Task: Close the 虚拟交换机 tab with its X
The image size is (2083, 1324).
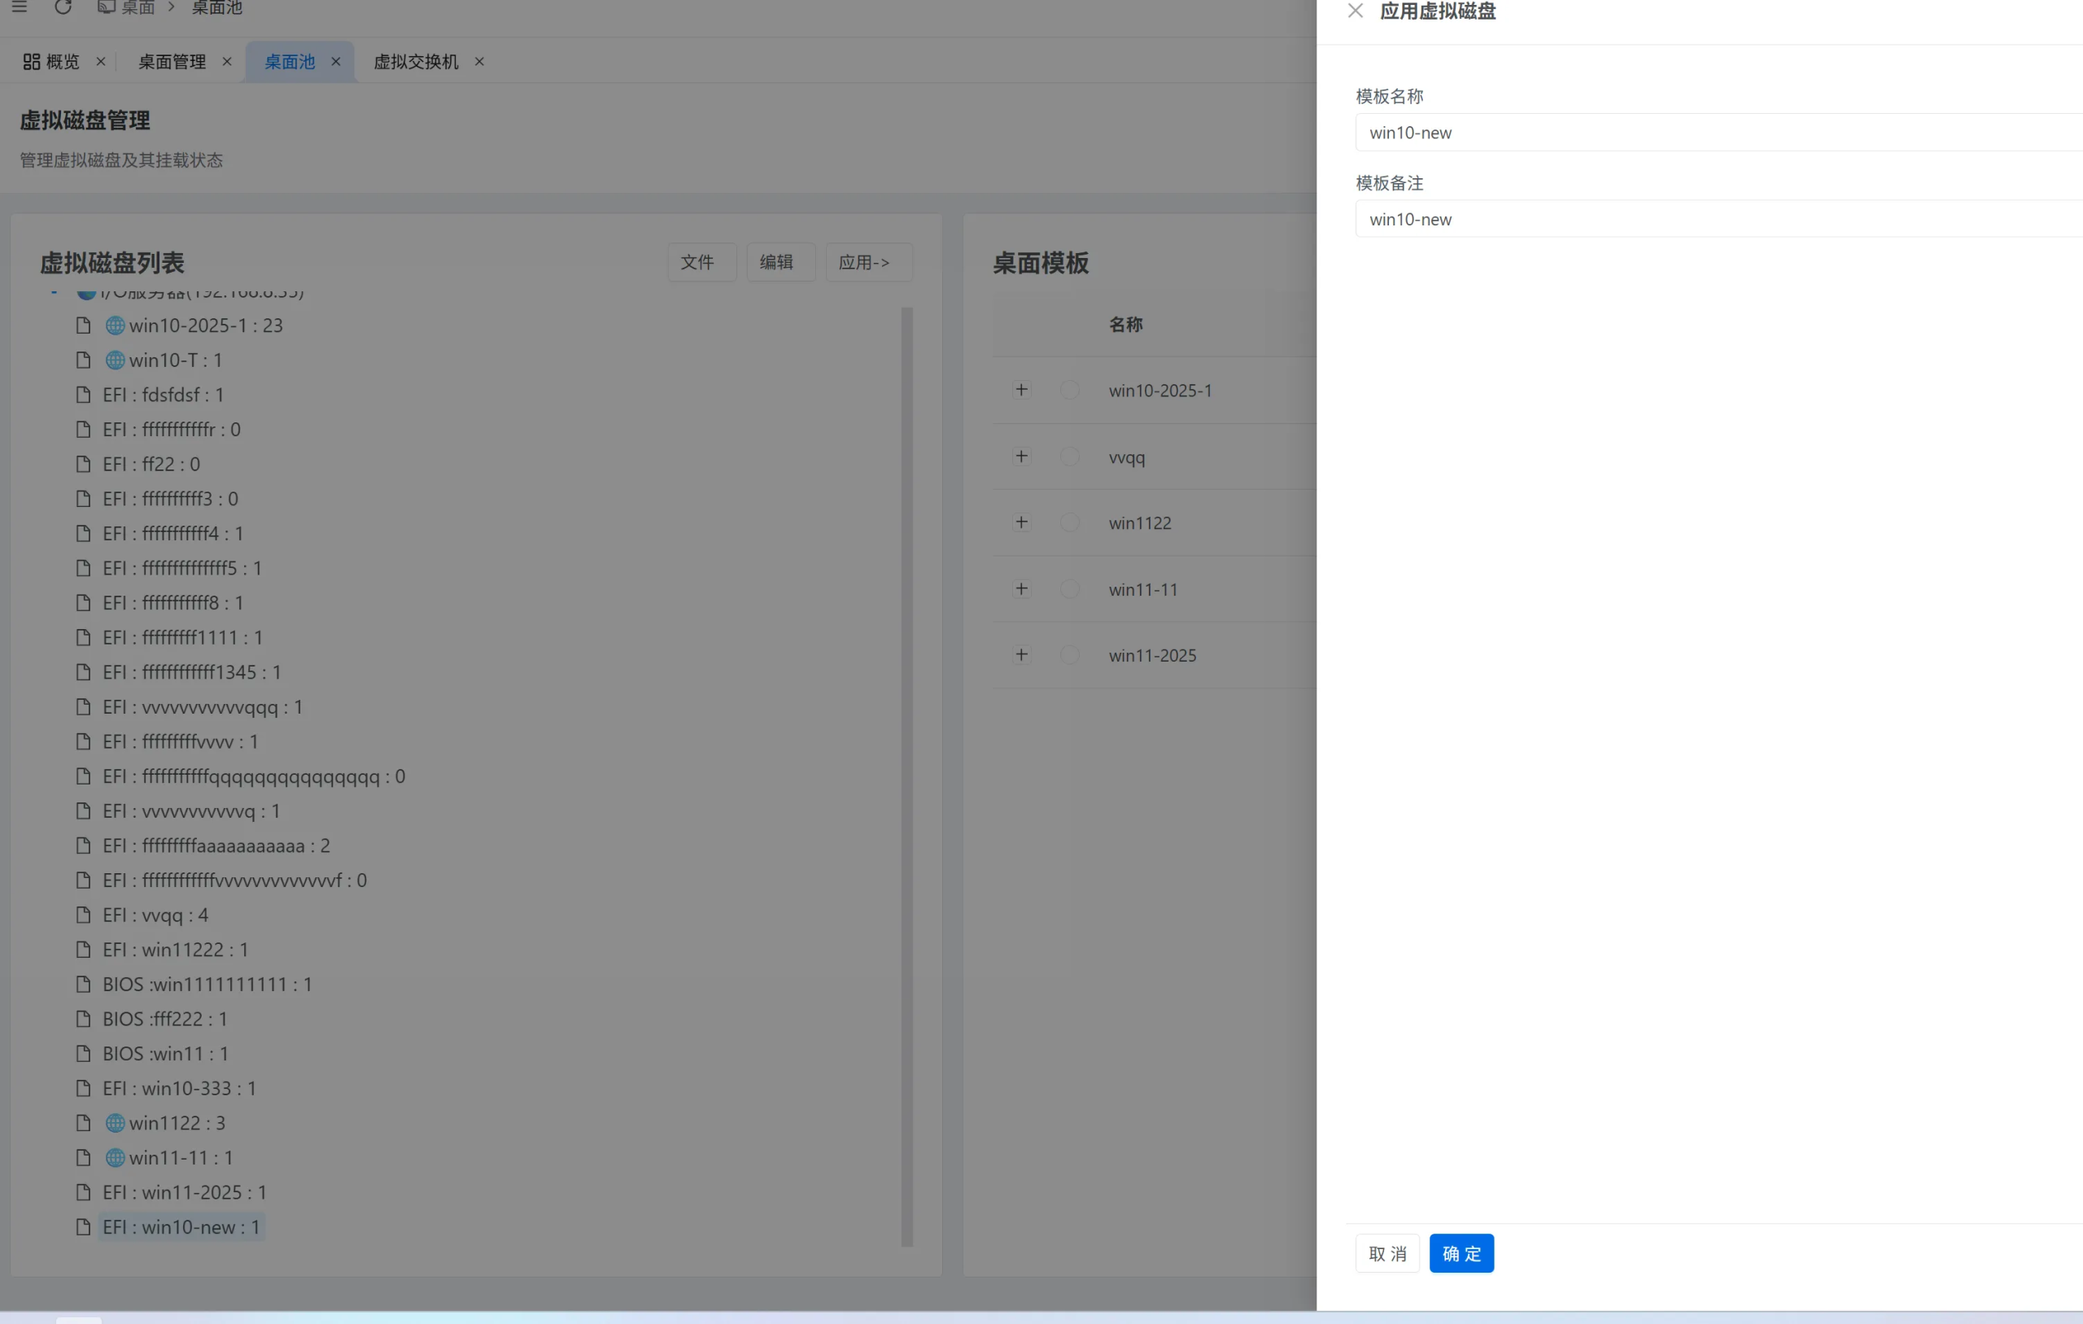Action: pyautogui.click(x=479, y=62)
